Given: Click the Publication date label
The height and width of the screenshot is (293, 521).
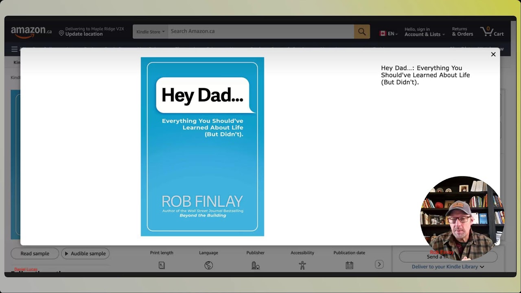Looking at the screenshot, I should [x=349, y=253].
